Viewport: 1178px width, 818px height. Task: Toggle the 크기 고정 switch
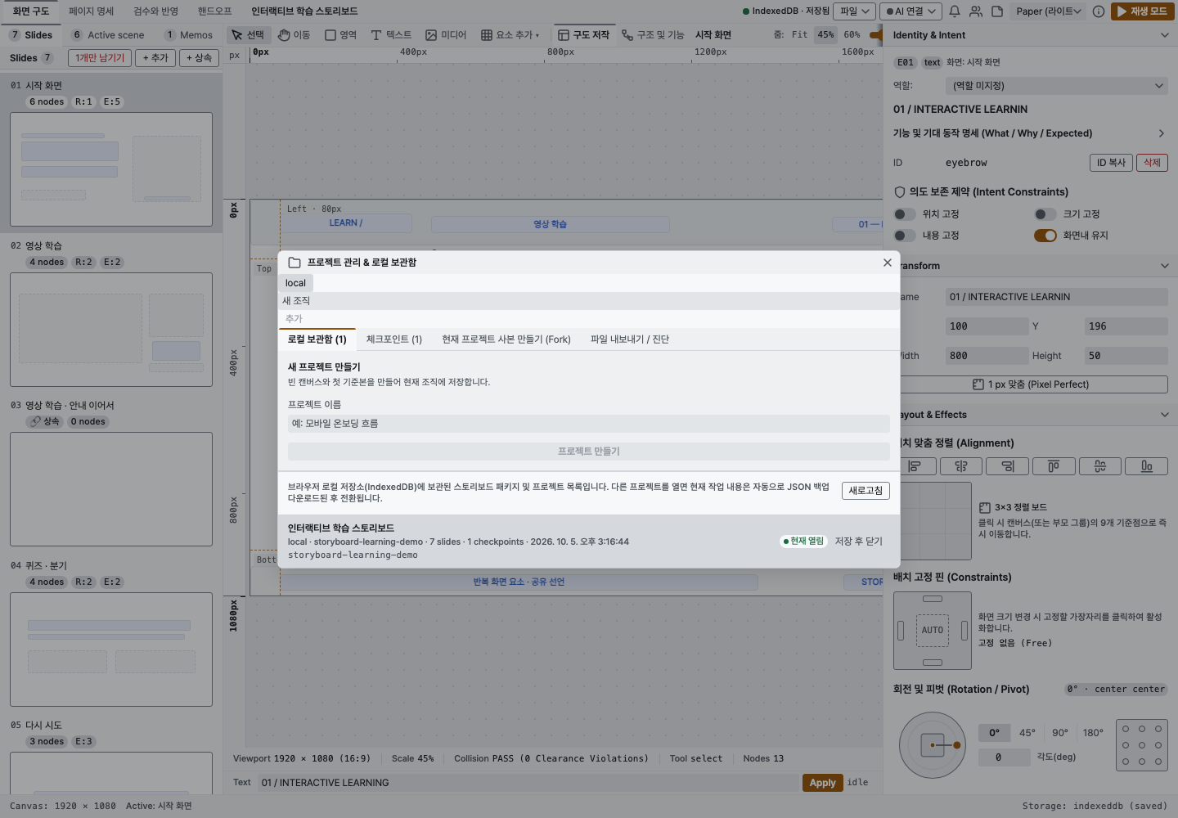[1045, 214]
